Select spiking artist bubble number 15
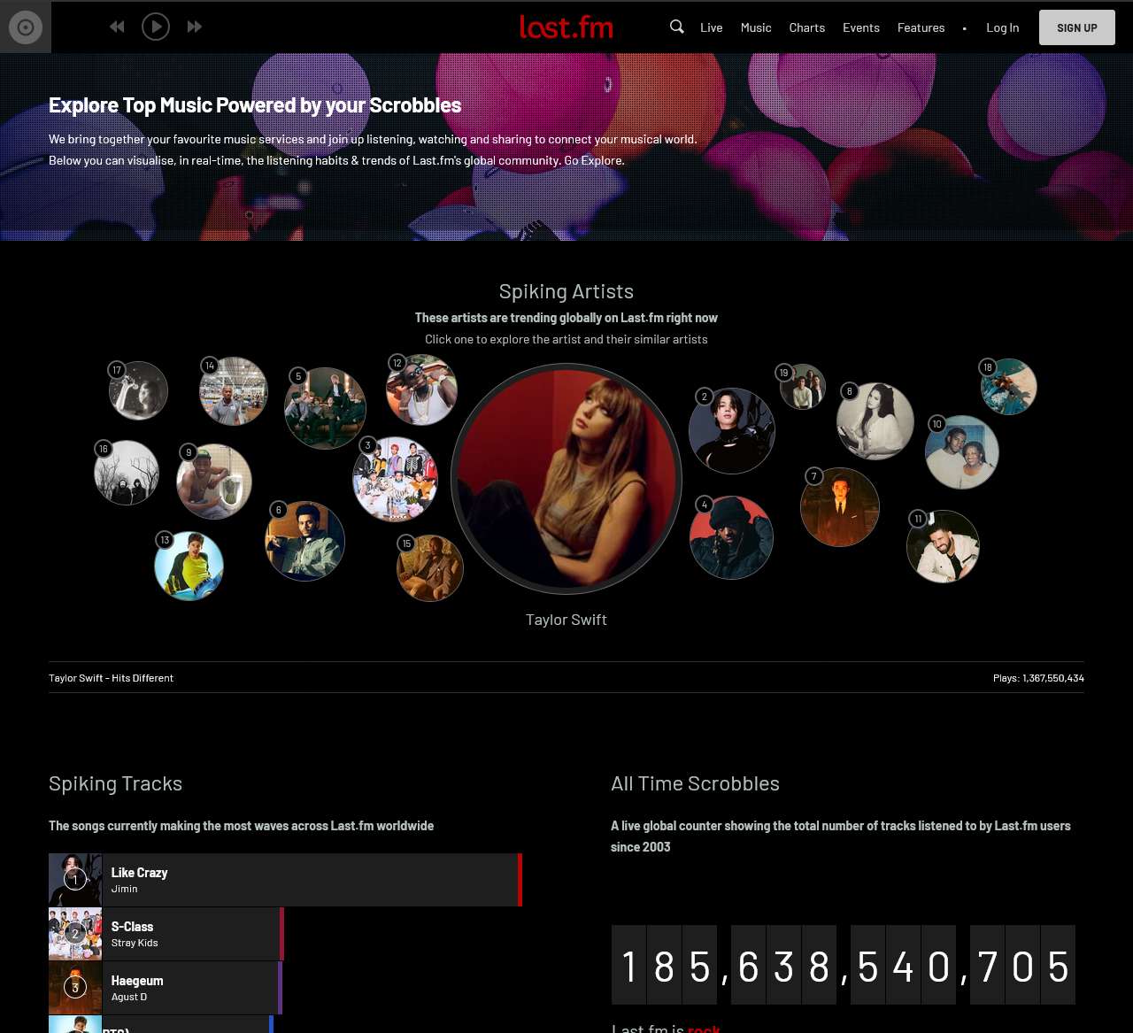 tap(430, 568)
